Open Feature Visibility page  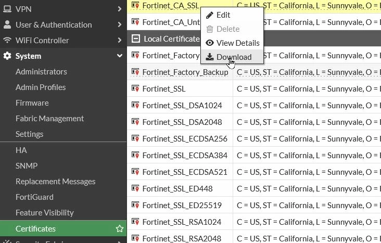45,213
